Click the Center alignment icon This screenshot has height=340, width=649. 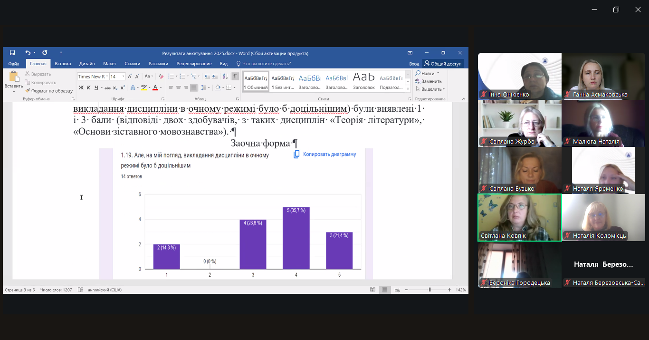179,87
